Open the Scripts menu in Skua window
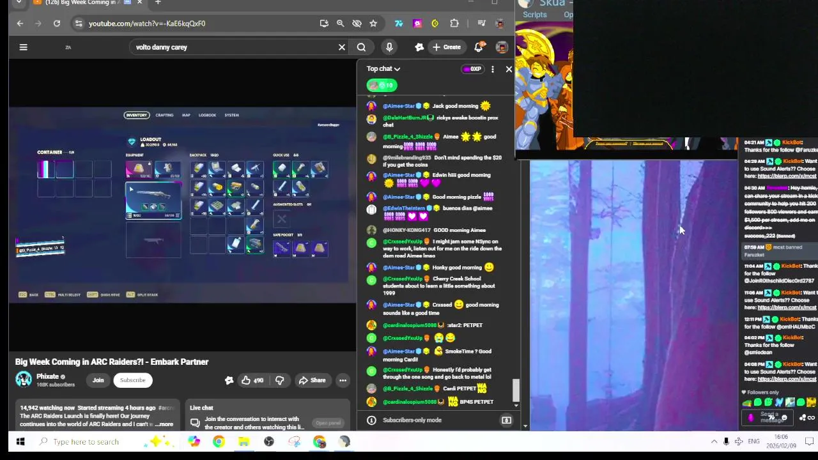The height and width of the screenshot is (460, 818). (534, 15)
